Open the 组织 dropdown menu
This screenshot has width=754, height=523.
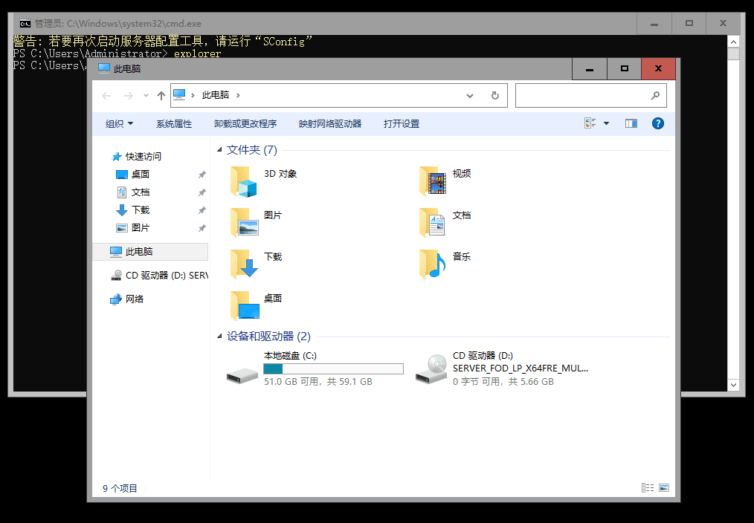click(119, 124)
